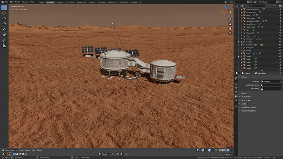The height and width of the screenshot is (159, 283).
Task: Select the Annotate tool
Action: (4, 40)
